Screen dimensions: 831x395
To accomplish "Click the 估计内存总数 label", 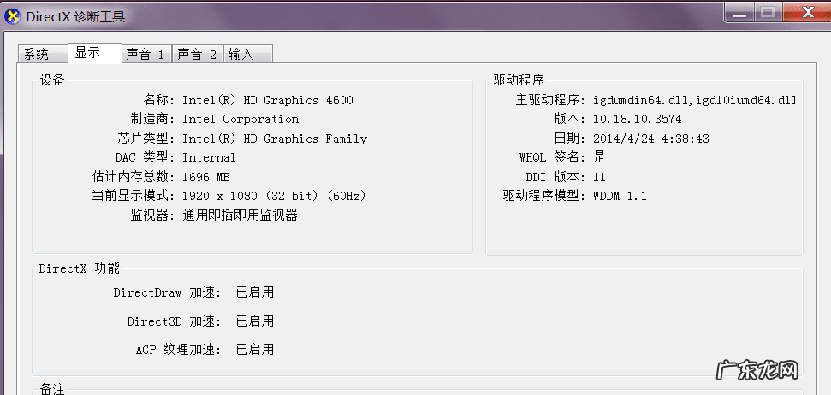I will coord(133,177).
